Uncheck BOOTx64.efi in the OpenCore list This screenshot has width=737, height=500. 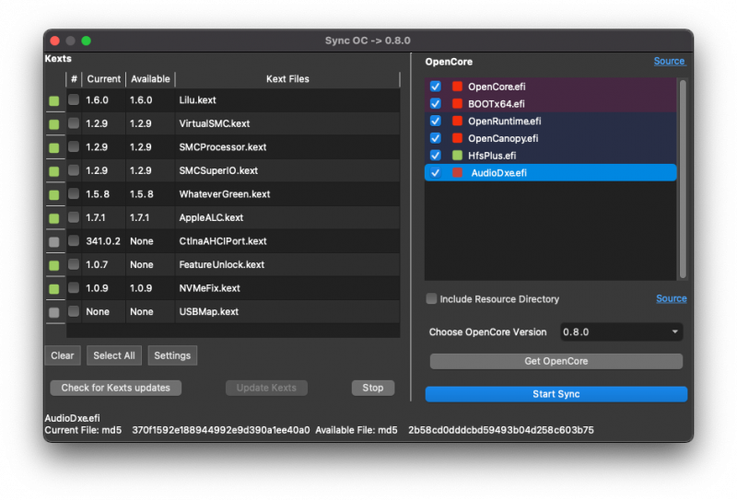point(435,104)
